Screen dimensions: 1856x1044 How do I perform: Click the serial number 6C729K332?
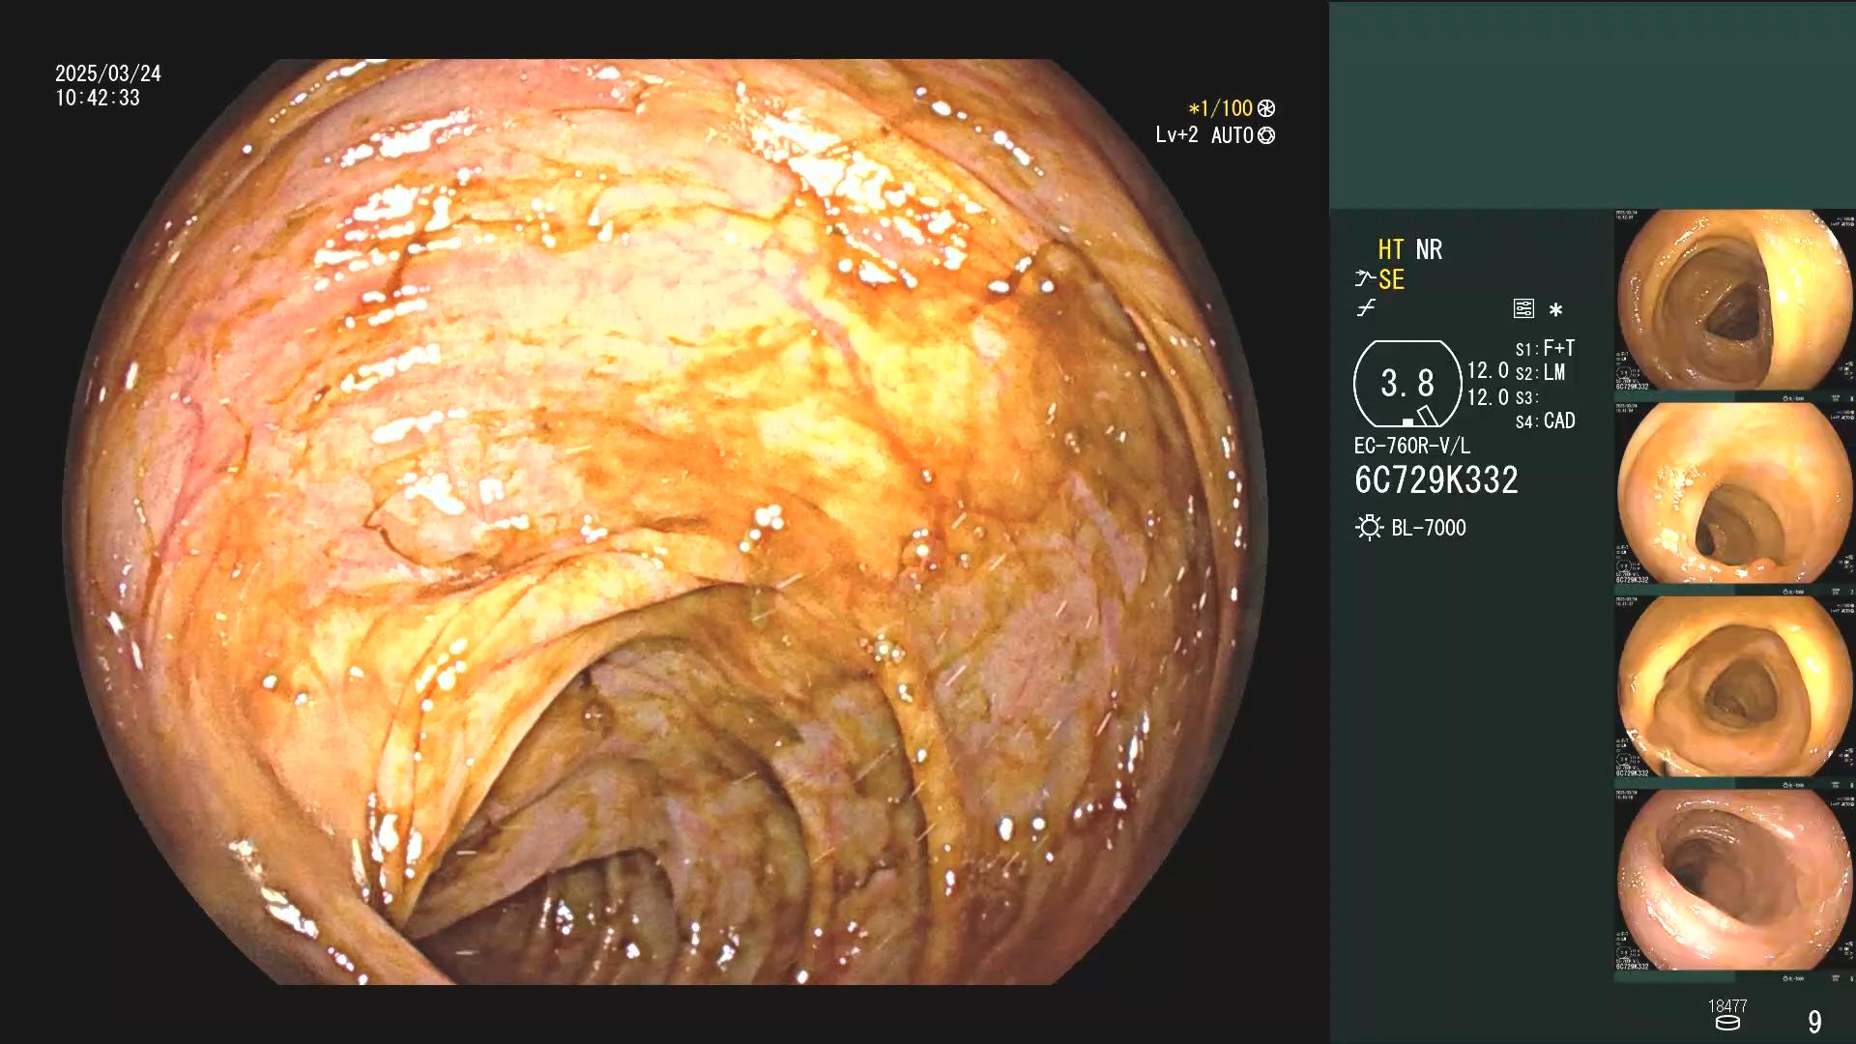(x=1436, y=480)
